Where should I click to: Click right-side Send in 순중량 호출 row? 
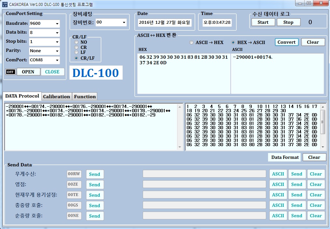tap(297, 216)
